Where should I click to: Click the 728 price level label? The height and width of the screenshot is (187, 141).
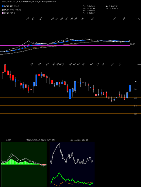click(x=136, y=89)
